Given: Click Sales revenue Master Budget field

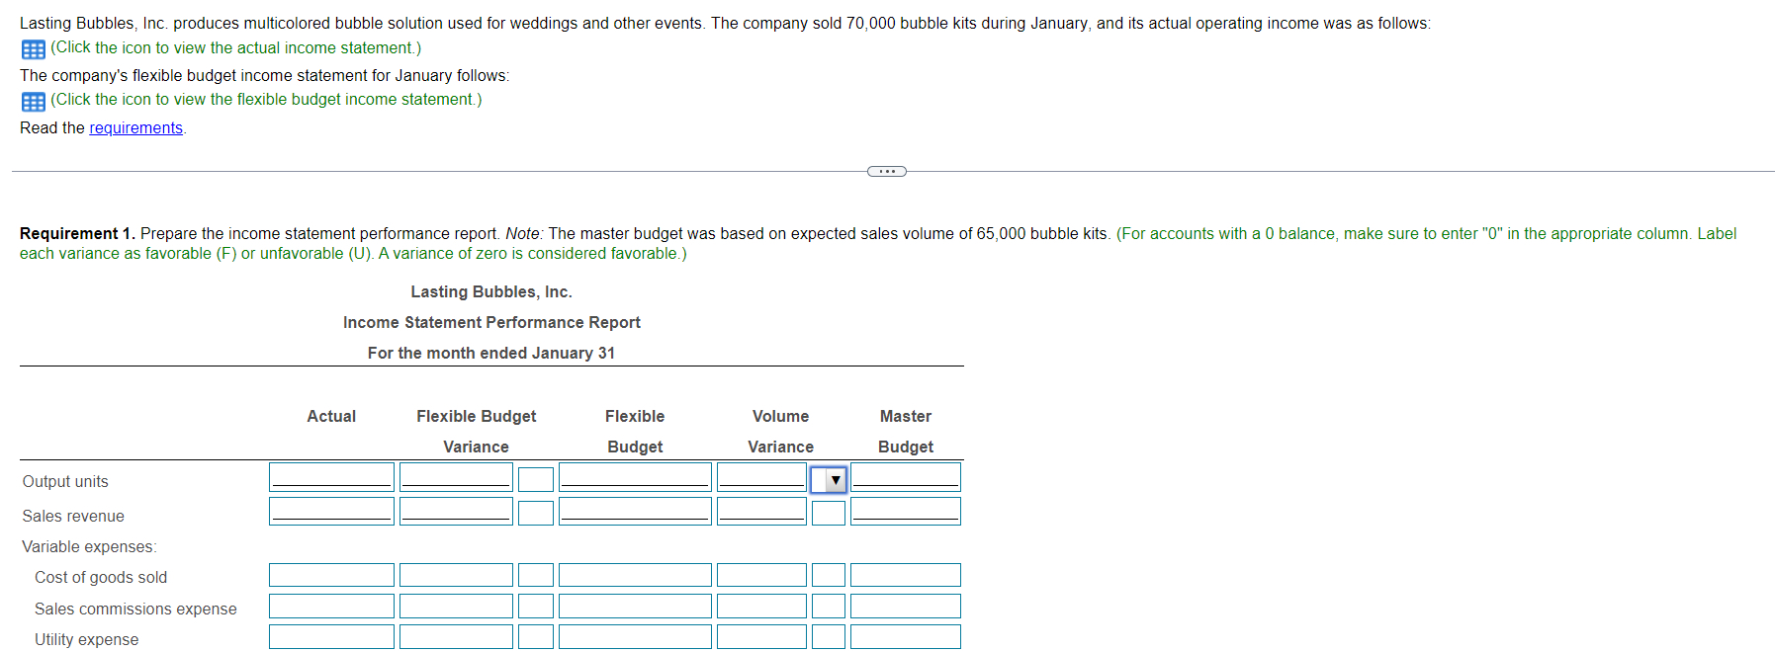Looking at the screenshot, I should 906,511.
